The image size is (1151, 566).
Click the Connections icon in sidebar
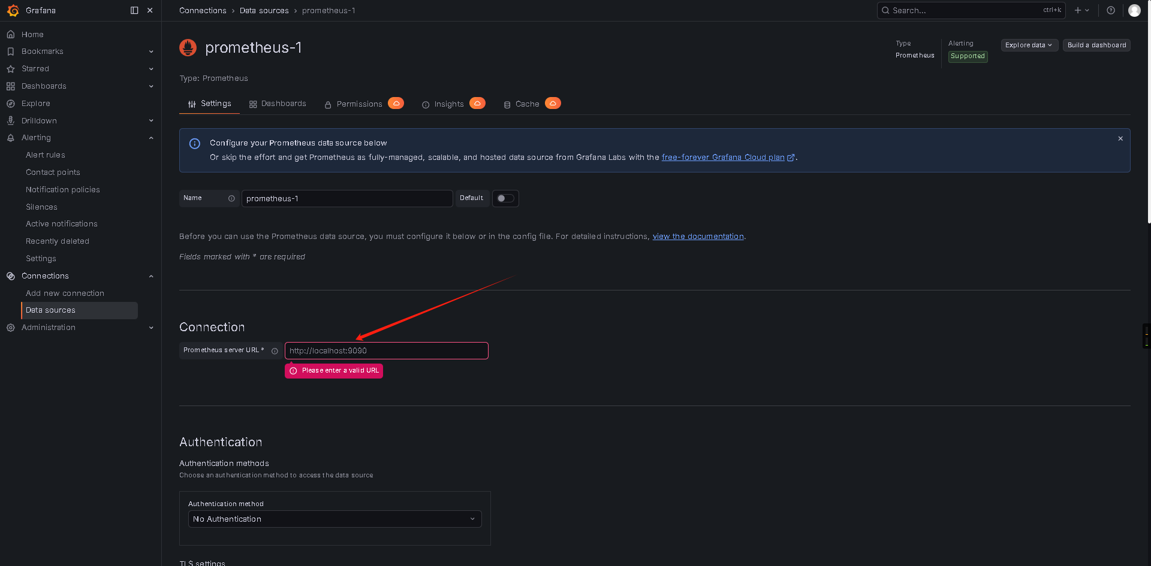click(11, 276)
